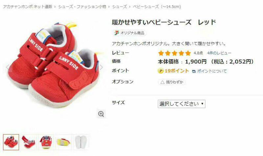Show previous product image with left arrow

[7, 67]
